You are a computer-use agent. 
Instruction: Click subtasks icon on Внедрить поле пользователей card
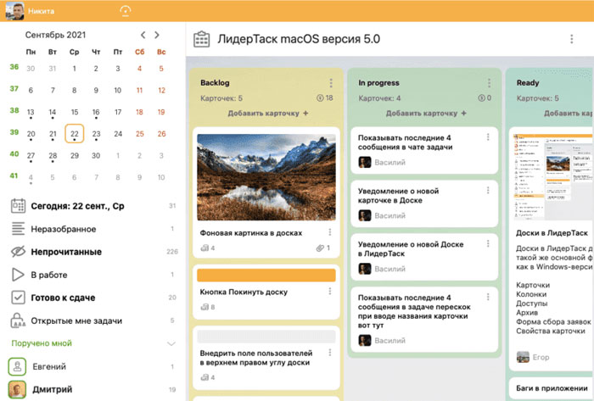click(x=205, y=377)
